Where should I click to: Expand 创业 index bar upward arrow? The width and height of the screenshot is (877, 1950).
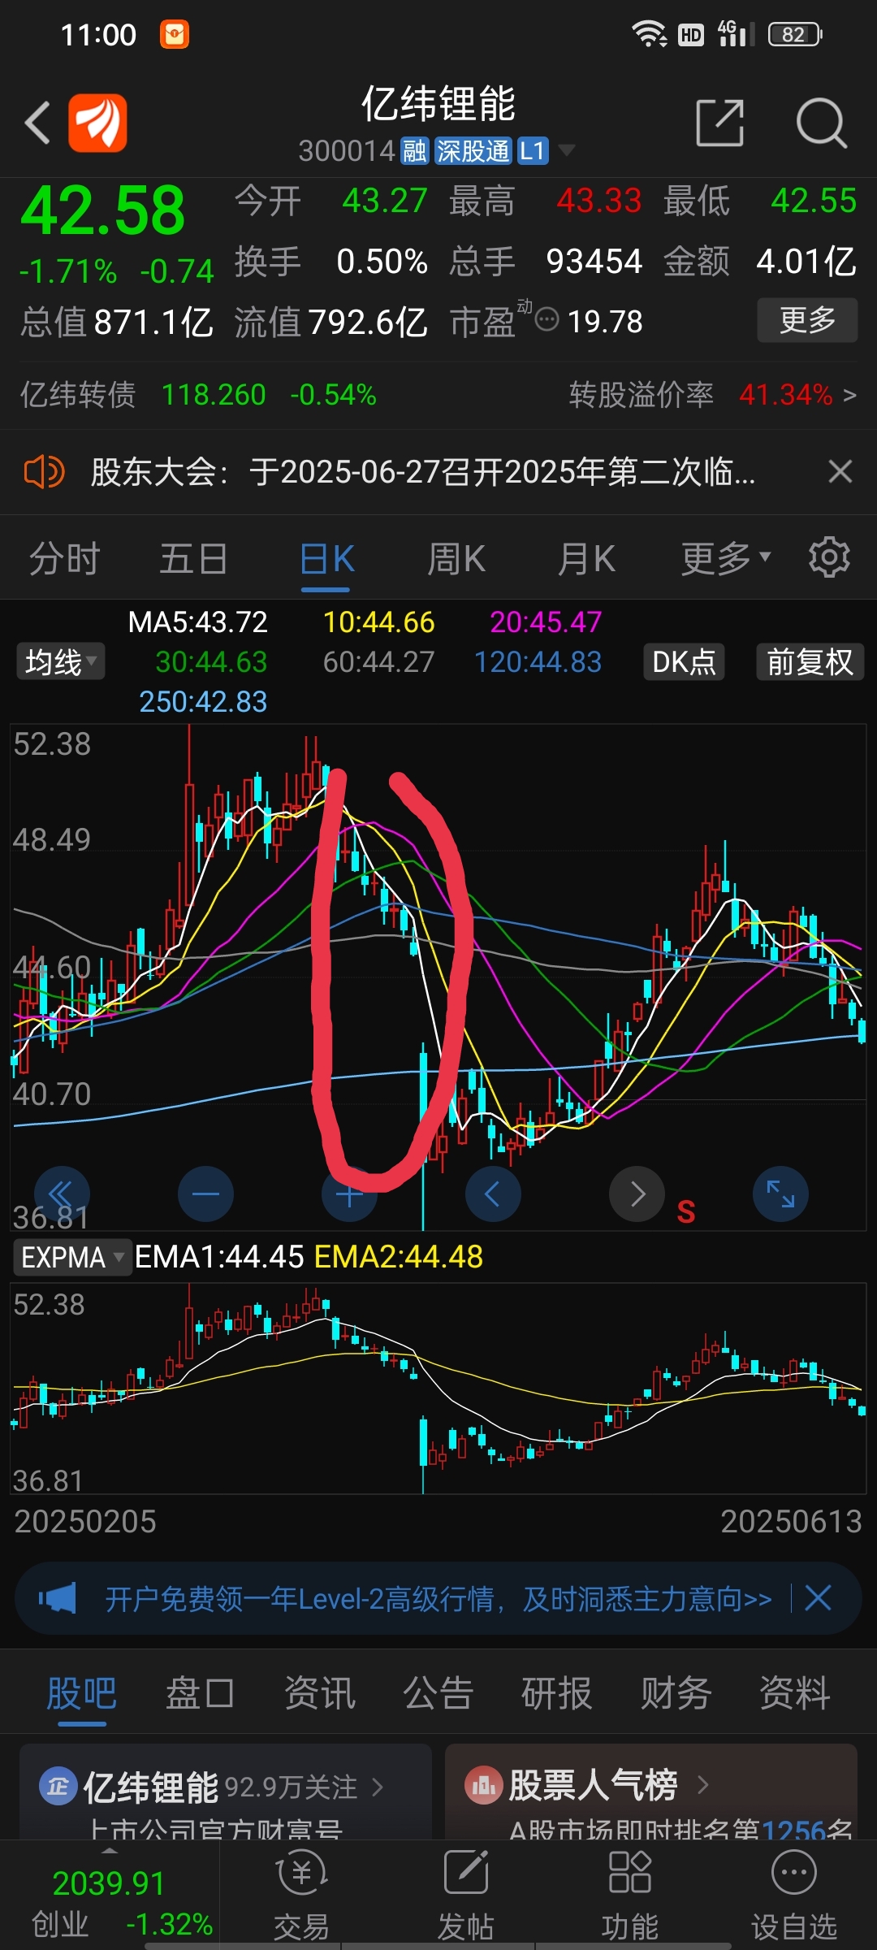[109, 1850]
